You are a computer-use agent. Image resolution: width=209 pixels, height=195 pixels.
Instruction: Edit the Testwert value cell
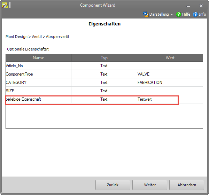coord(157,99)
